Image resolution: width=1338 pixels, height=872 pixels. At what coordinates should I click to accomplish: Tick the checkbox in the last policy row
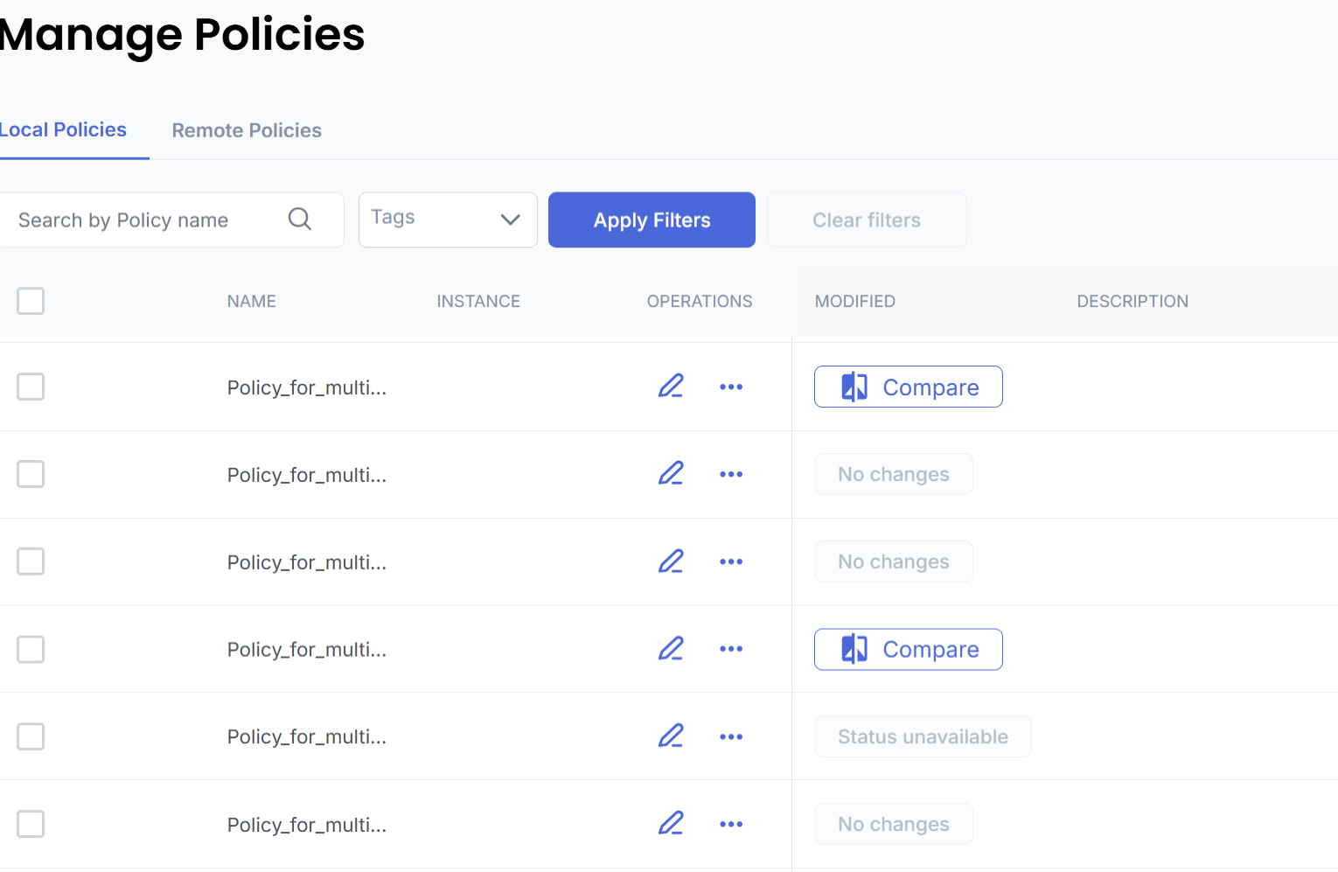31,824
